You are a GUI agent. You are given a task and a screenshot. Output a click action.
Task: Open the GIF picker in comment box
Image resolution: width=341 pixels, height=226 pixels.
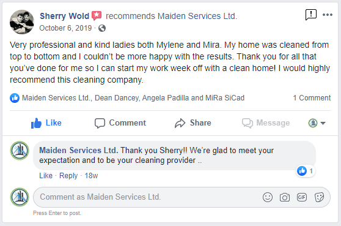pos(302,197)
